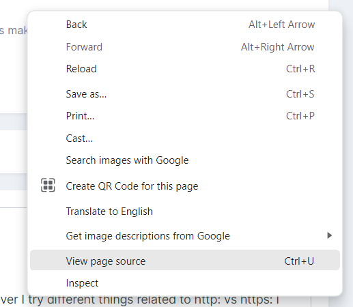
Task: Click the Ctrl+R shortcut text
Action: click(300, 69)
